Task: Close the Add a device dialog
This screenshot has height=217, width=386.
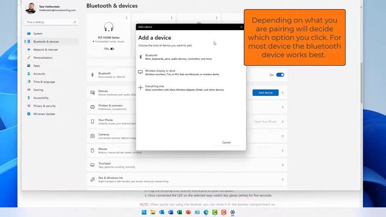Action: point(241,27)
